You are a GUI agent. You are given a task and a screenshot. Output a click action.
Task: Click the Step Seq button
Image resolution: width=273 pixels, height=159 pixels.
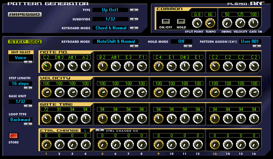click(x=25, y=42)
